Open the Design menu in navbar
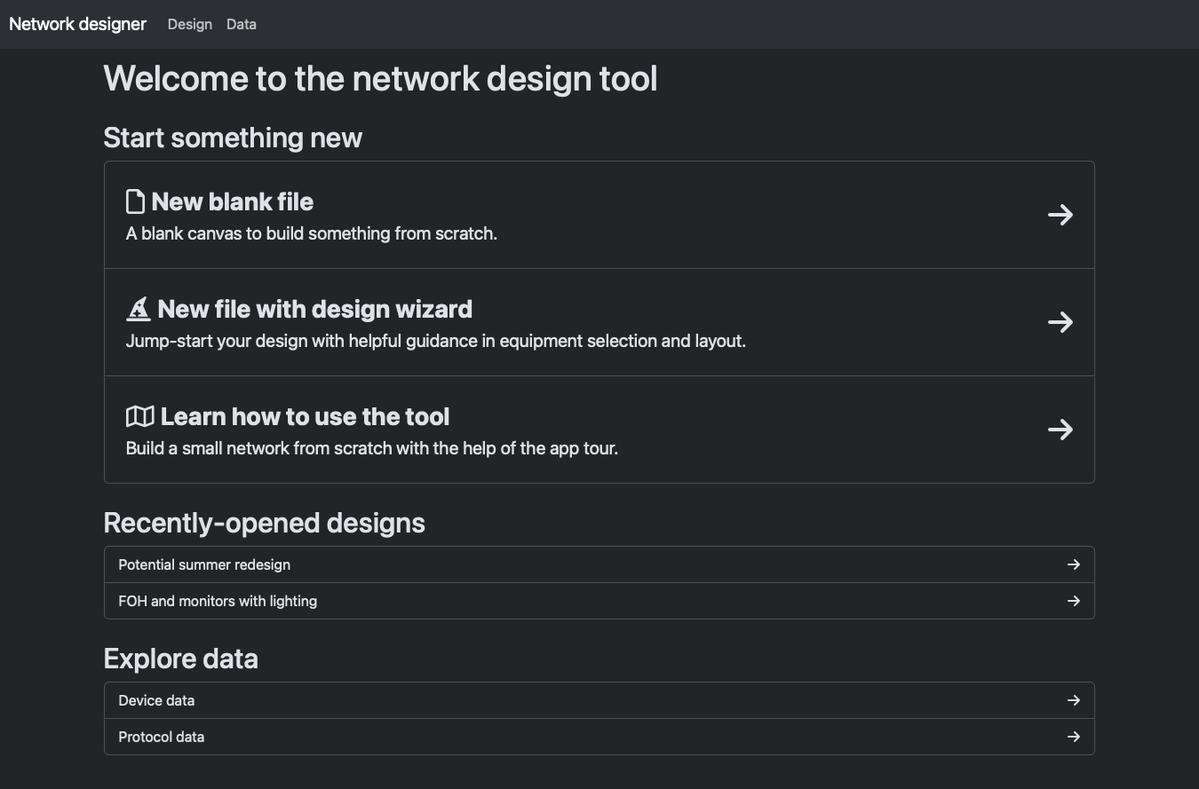This screenshot has width=1199, height=789. pyautogui.click(x=189, y=24)
